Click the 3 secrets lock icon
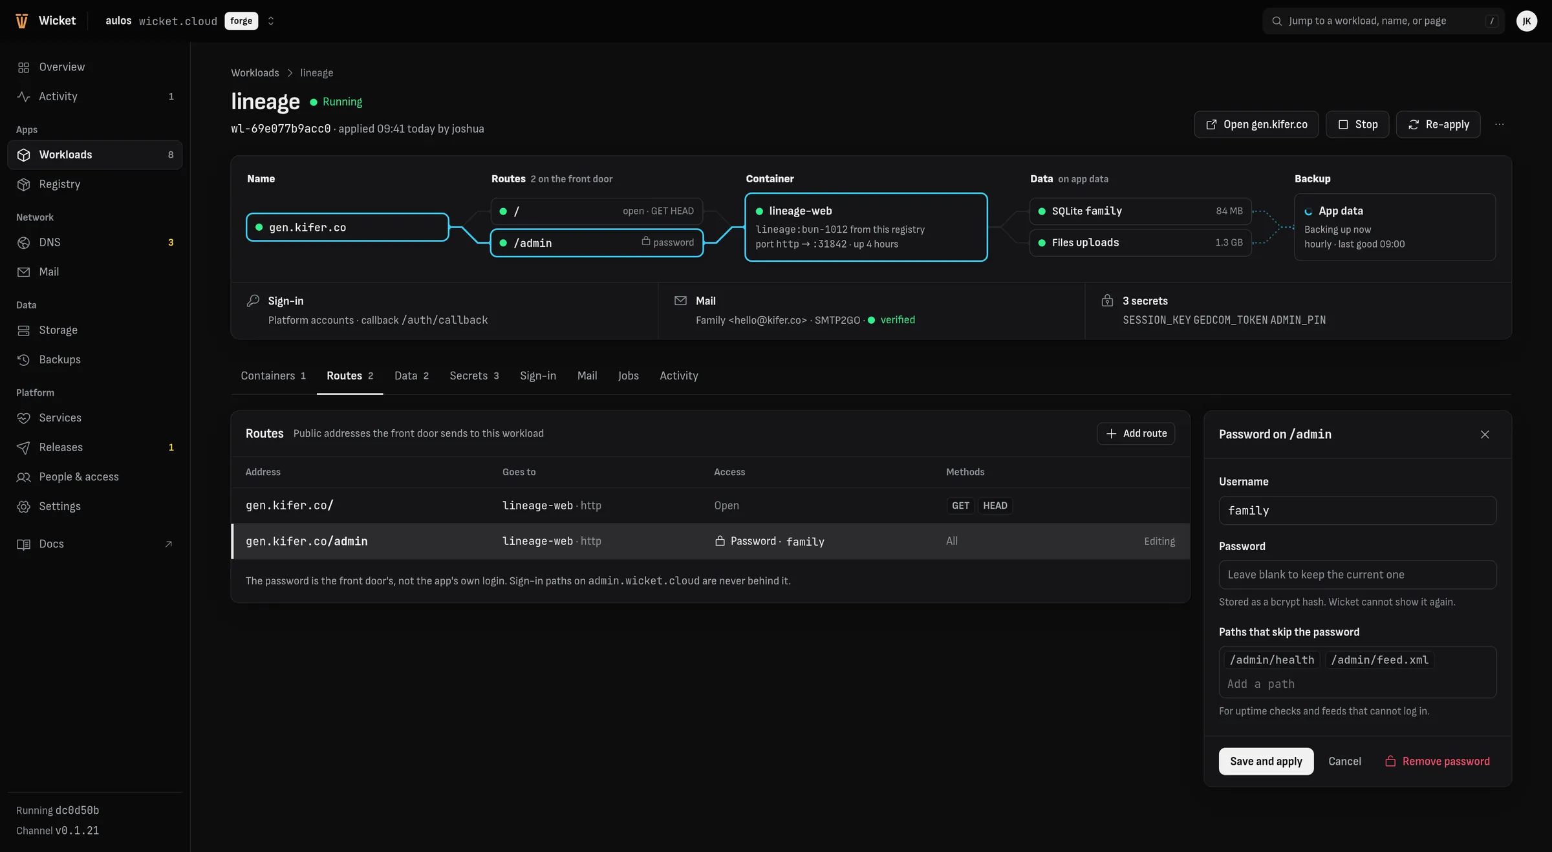Viewport: 1552px width, 852px height. point(1107,301)
